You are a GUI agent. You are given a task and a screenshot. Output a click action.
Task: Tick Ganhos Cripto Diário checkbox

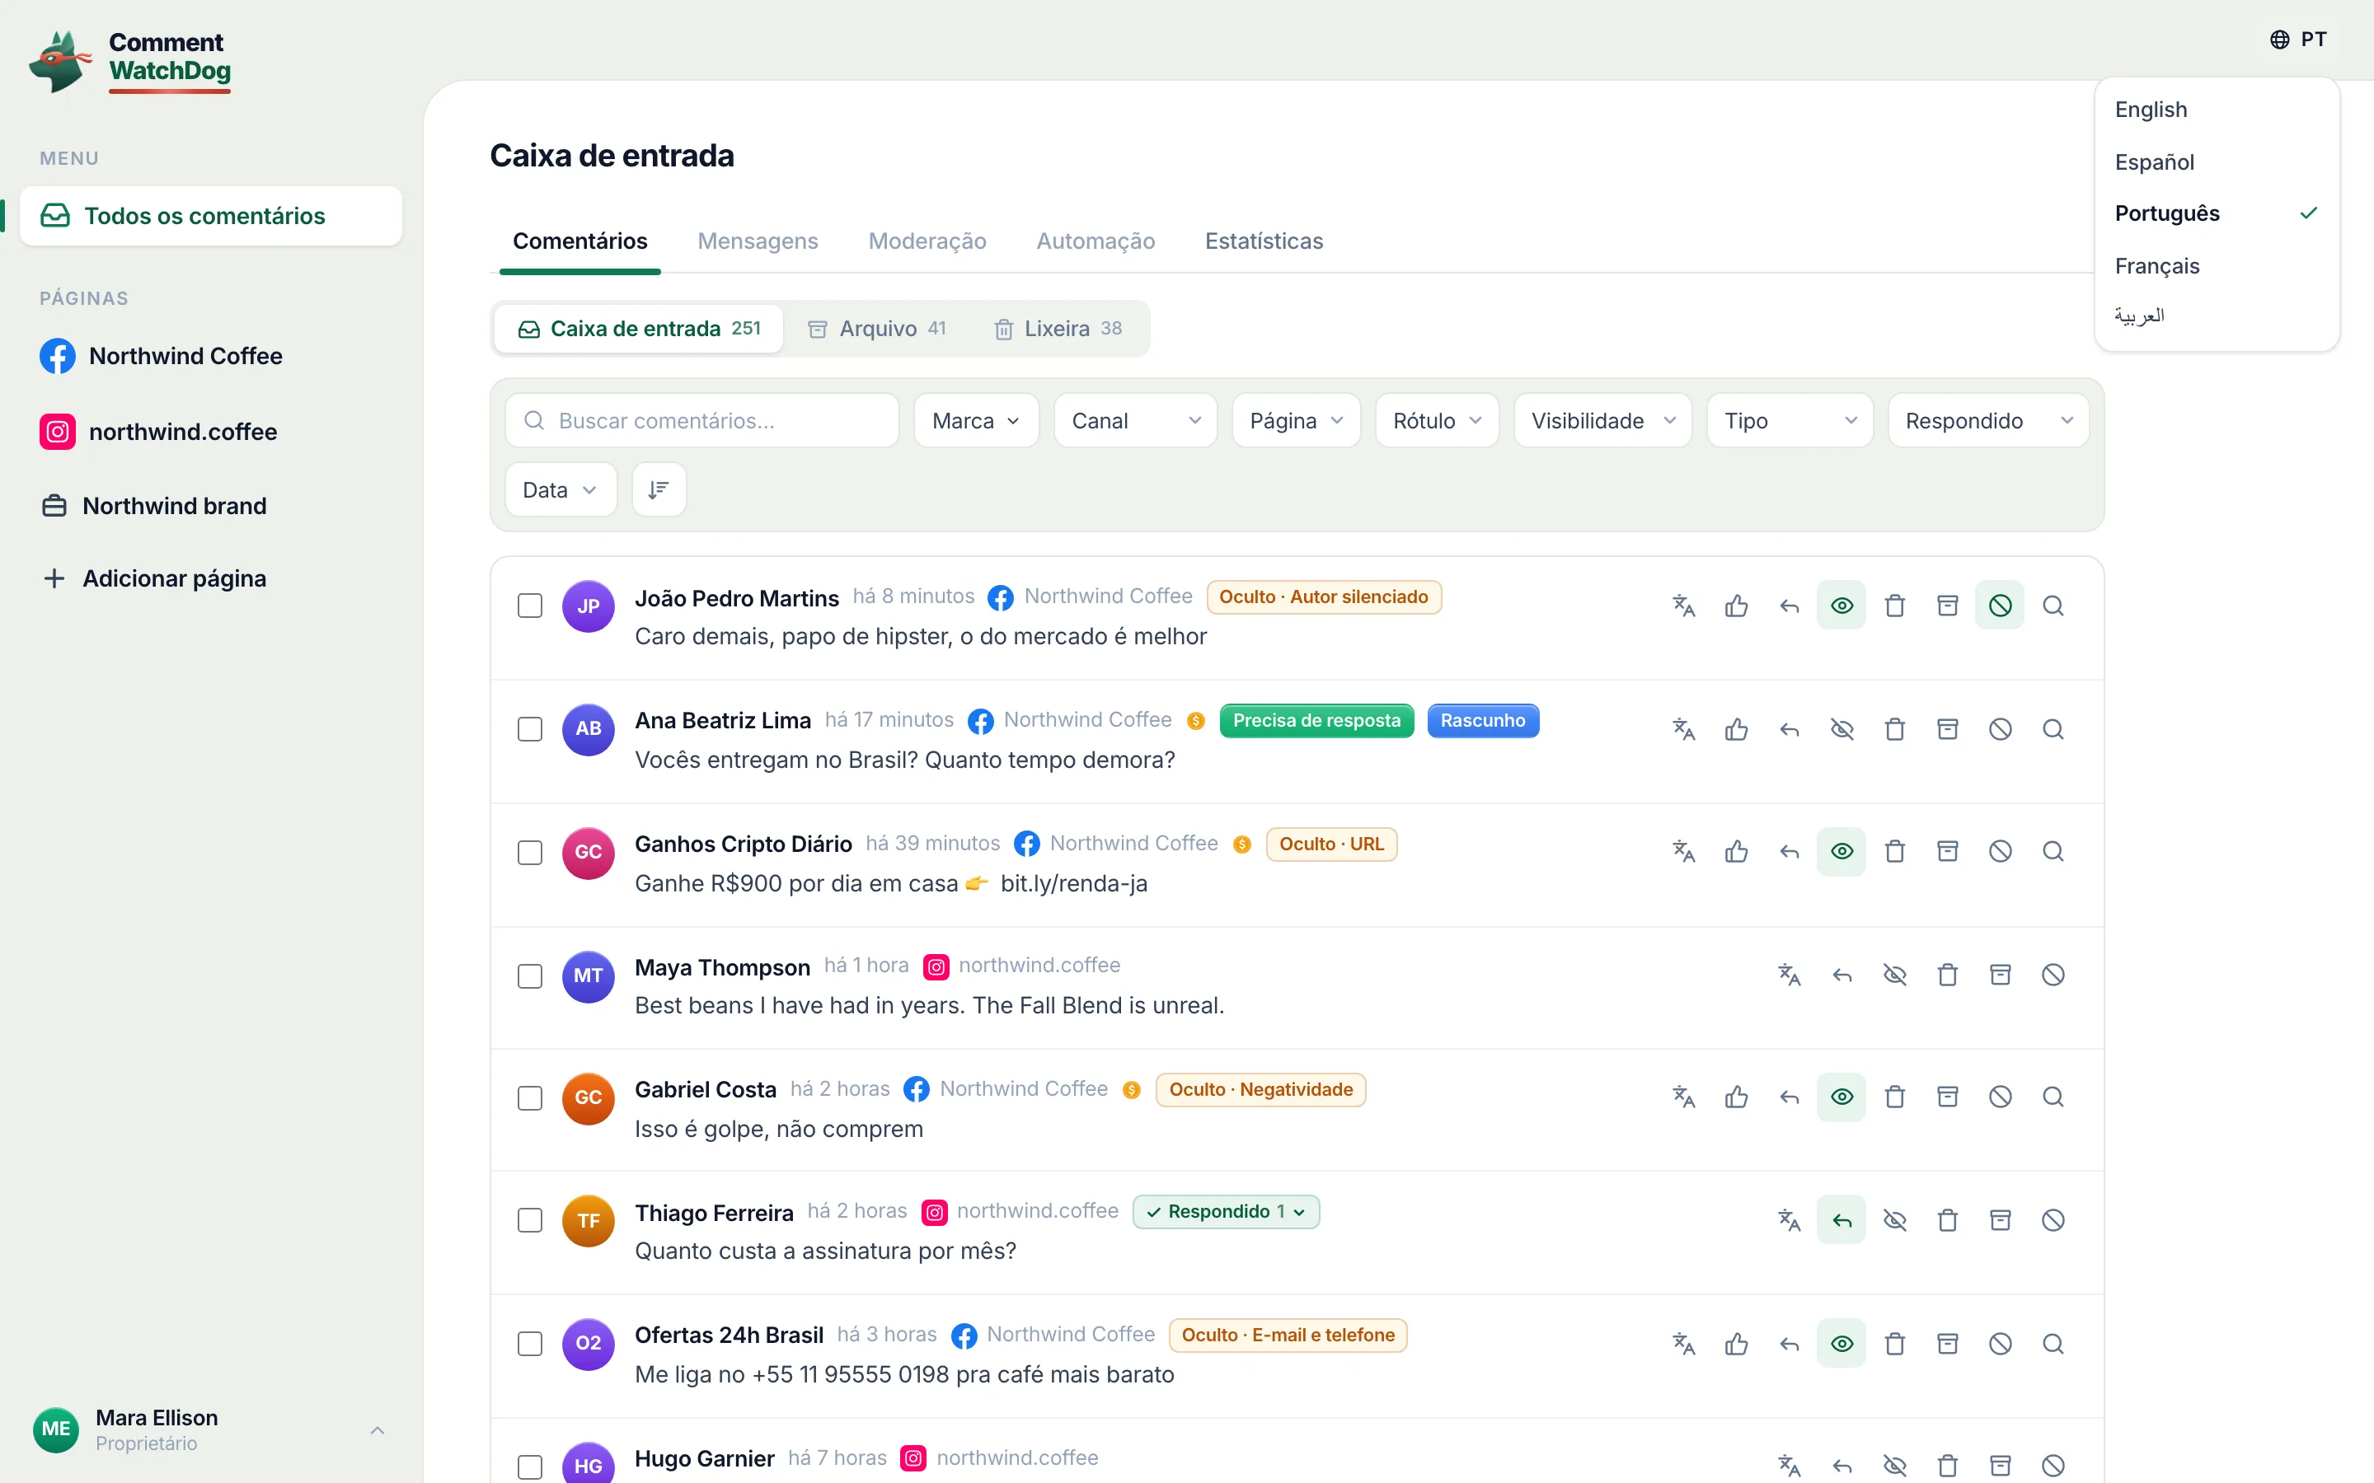tap(530, 853)
